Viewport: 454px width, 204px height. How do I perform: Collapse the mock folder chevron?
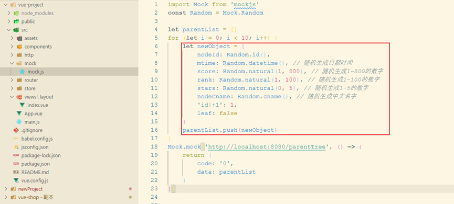[12, 63]
